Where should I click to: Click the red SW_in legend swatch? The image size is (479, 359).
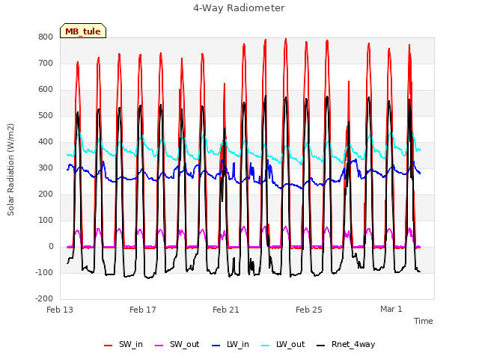coord(108,346)
